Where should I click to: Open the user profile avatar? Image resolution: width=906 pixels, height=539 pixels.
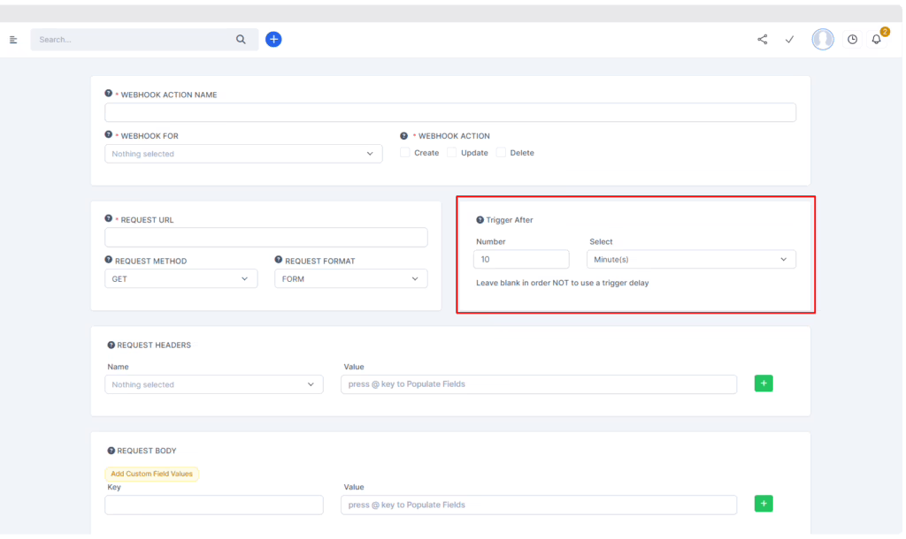823,40
